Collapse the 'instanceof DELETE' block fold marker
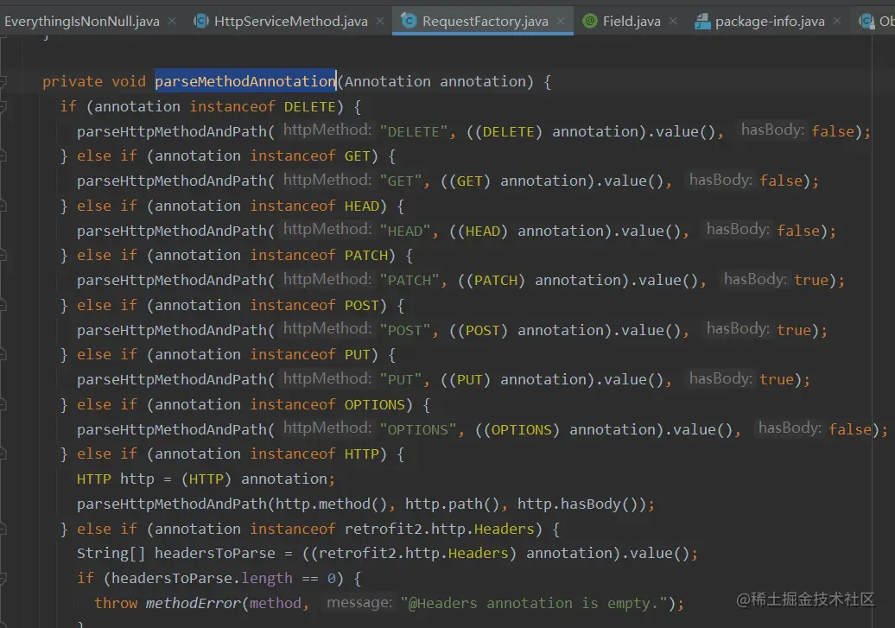This screenshot has height=628, width=895. (x=2, y=107)
